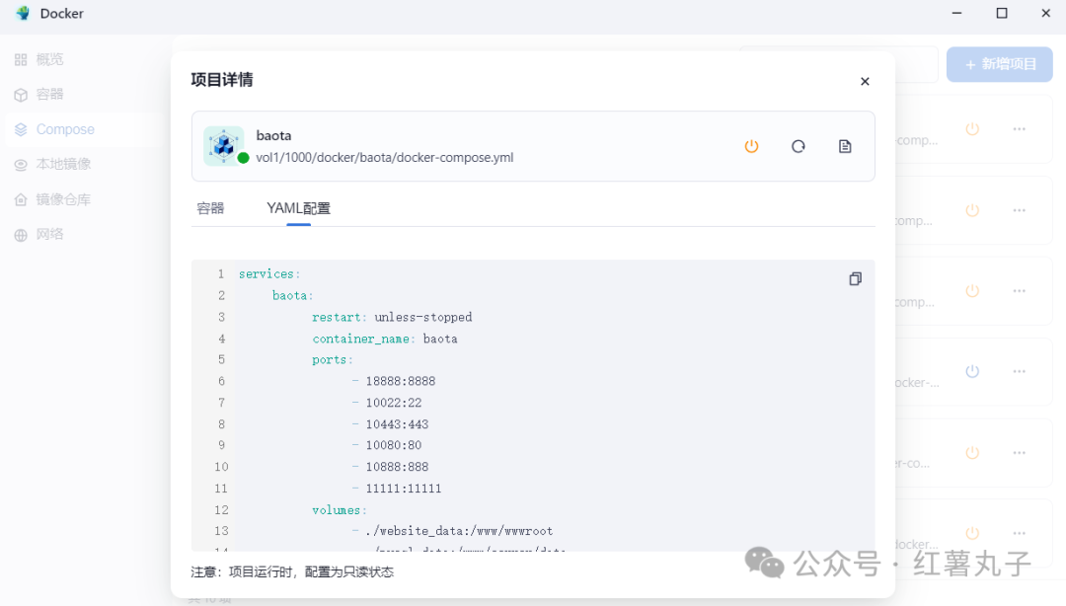Close the 项目详情 dialog

click(865, 81)
